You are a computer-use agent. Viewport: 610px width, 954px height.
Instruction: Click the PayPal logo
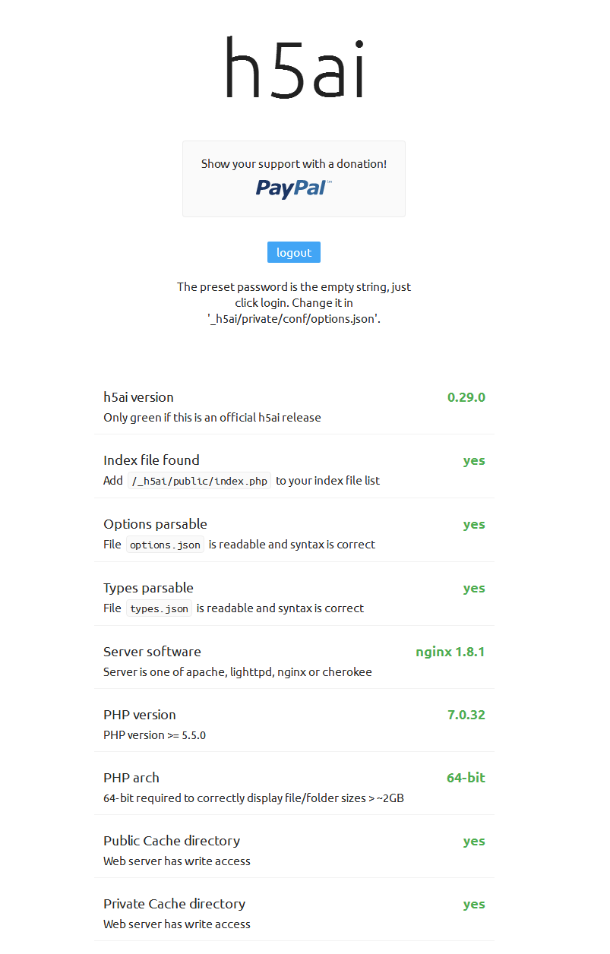coord(293,188)
